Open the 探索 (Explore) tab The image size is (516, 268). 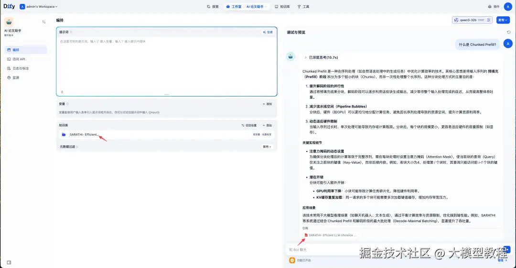tap(213, 7)
